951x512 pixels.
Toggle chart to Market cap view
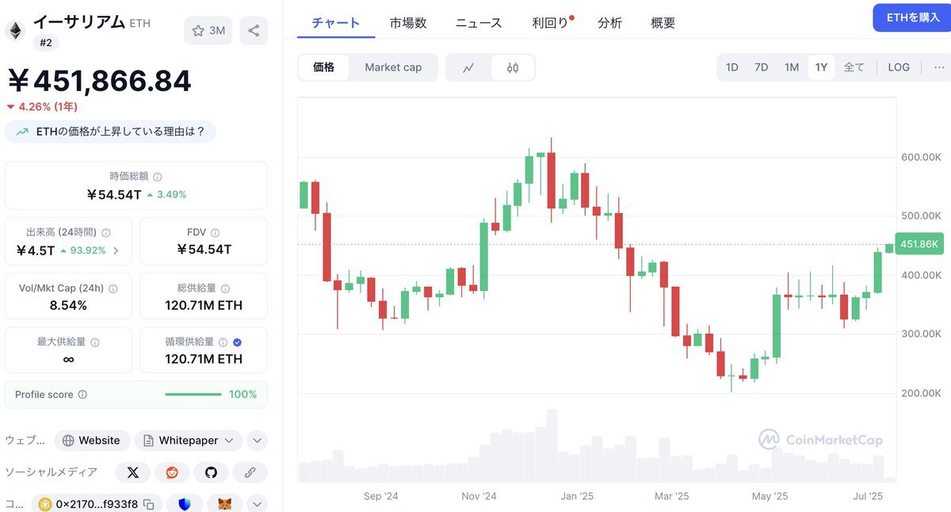point(393,67)
